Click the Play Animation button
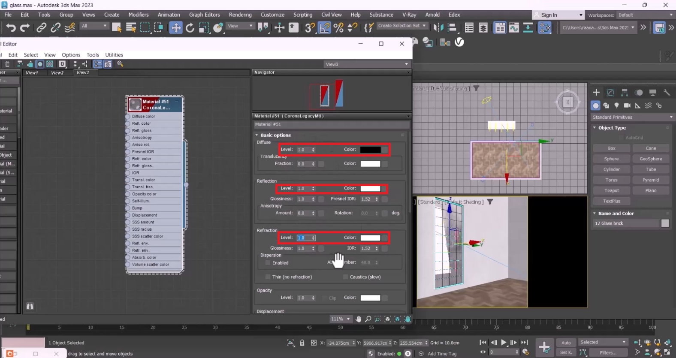The width and height of the screenshot is (676, 358). 504,342
